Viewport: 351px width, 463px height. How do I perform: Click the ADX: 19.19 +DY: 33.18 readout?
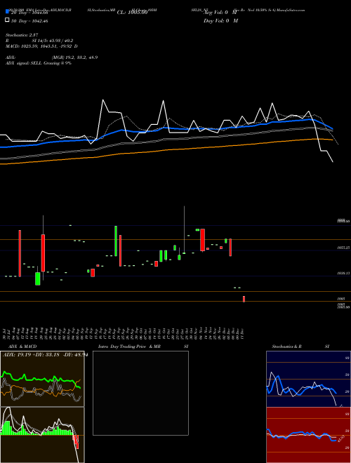pyautogui.click(x=45, y=355)
